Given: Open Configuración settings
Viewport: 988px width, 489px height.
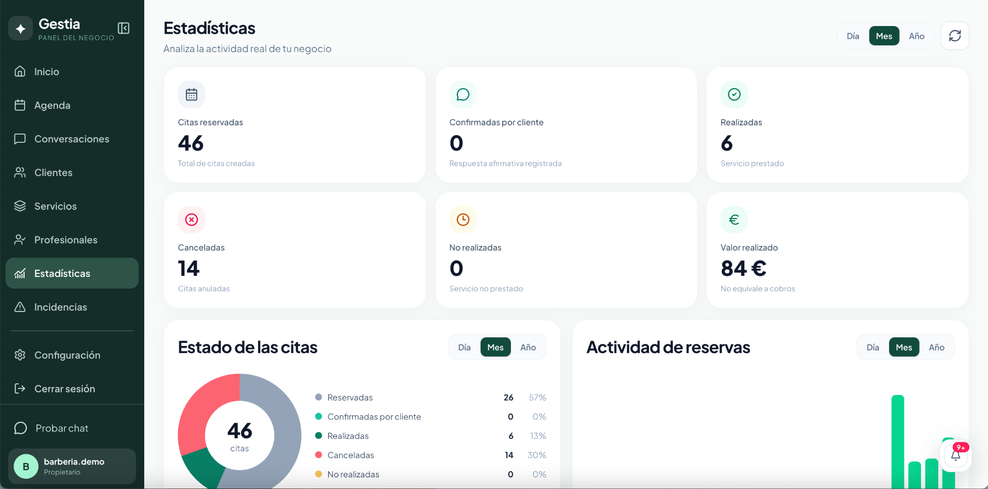Looking at the screenshot, I should point(72,355).
